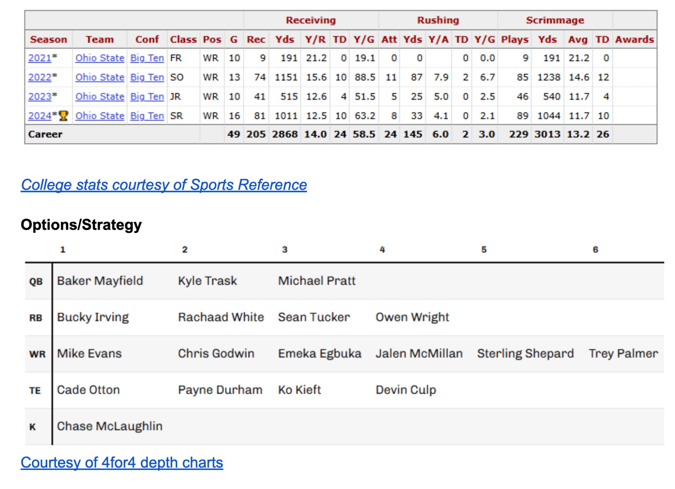The image size is (675, 489).
Task: Open the 2024 season link
Action: [39, 116]
